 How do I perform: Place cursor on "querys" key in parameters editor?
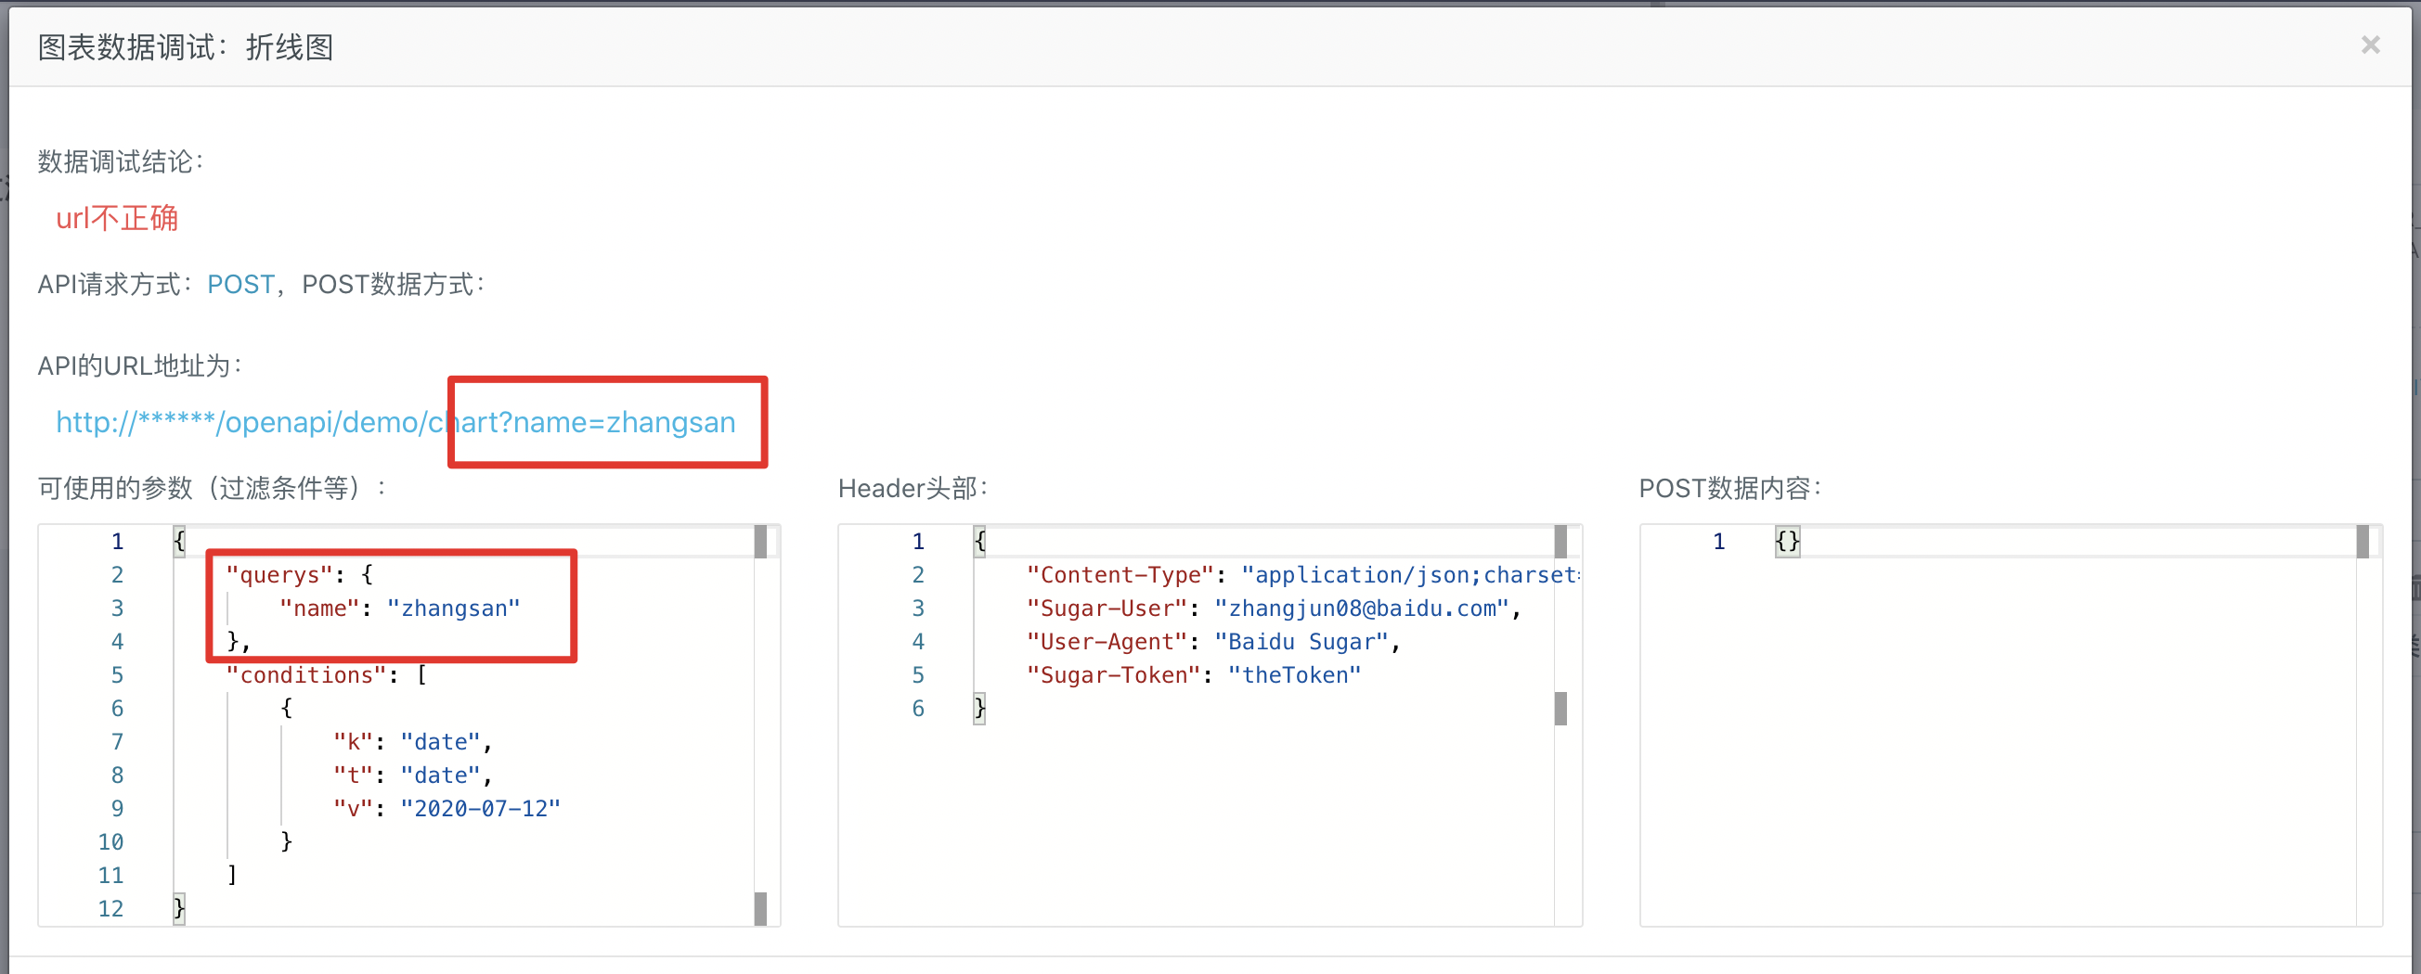tap(279, 575)
